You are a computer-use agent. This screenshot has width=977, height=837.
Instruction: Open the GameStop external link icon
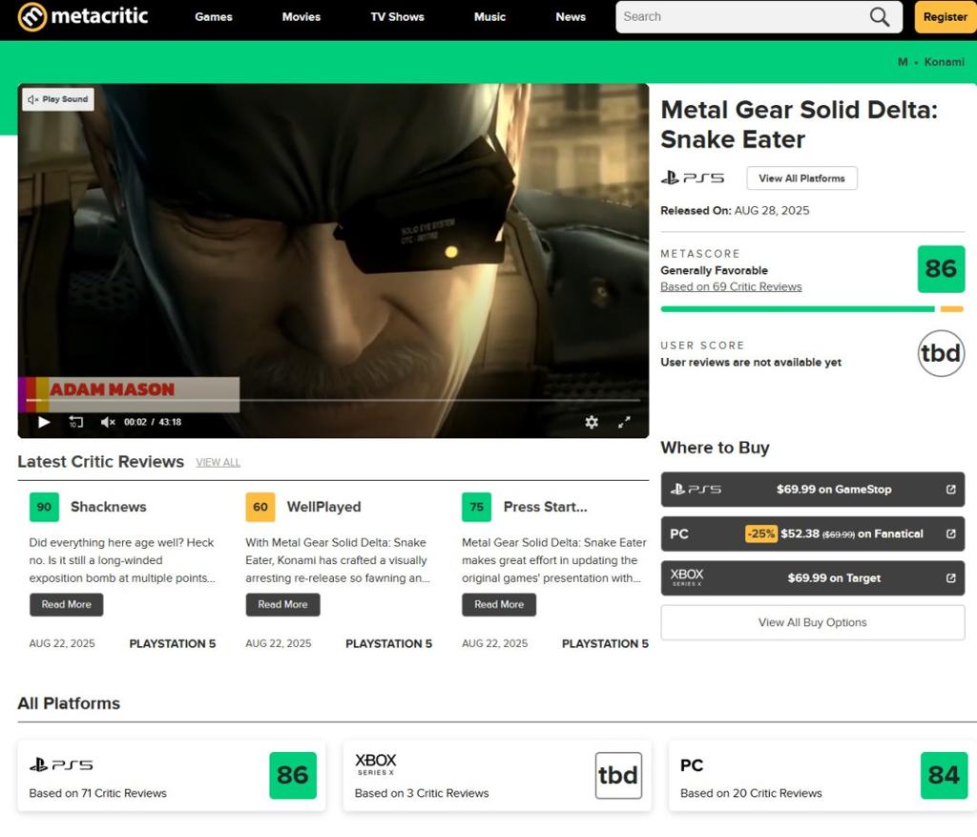[x=950, y=490]
